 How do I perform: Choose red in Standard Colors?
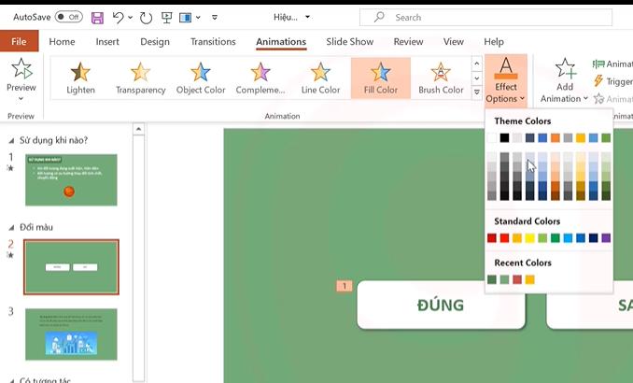504,238
